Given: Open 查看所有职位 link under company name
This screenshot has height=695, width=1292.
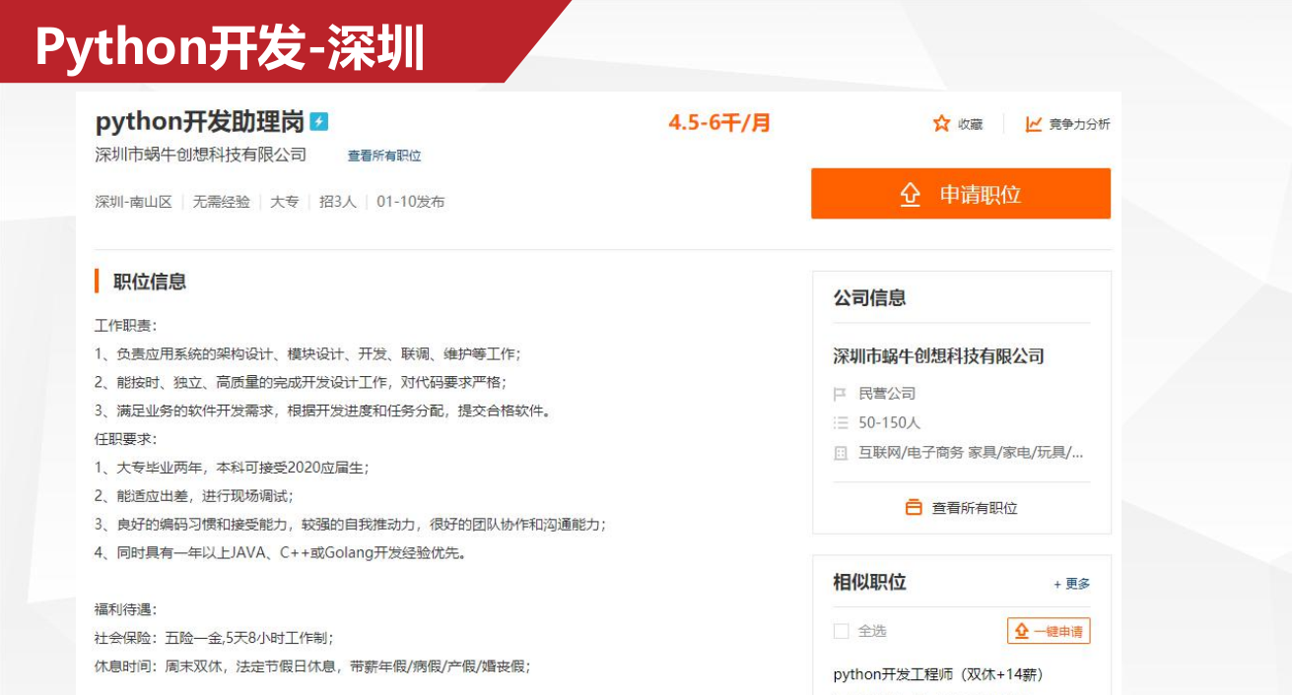Looking at the screenshot, I should pos(384,156).
